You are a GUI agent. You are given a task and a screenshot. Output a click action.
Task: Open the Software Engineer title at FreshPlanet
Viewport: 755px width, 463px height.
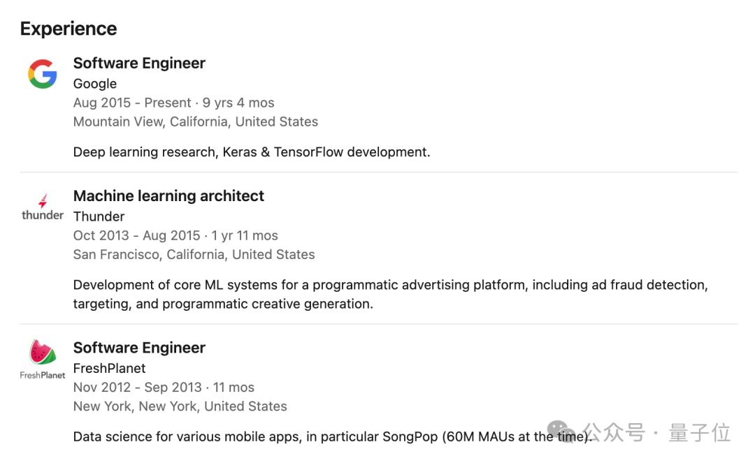click(139, 348)
